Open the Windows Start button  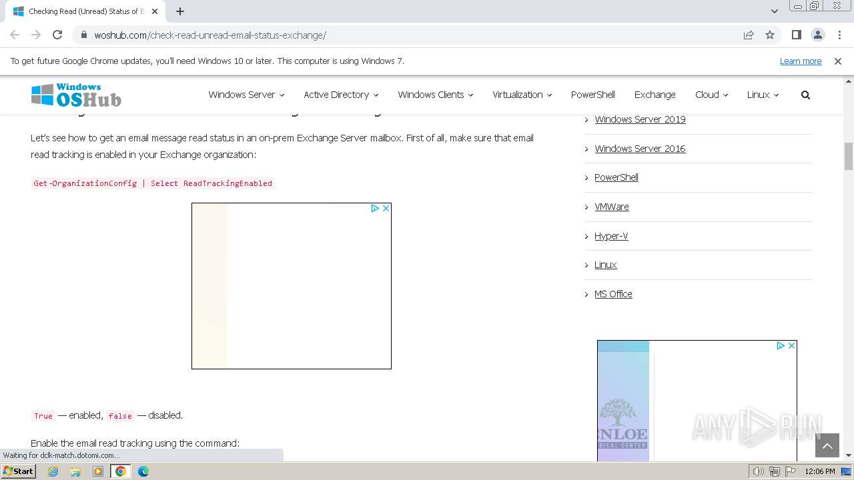[19, 471]
